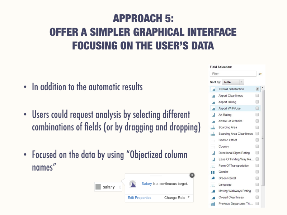Uncheck the Overall Satisfaction checkbox
287x215 pixels.
point(257,89)
